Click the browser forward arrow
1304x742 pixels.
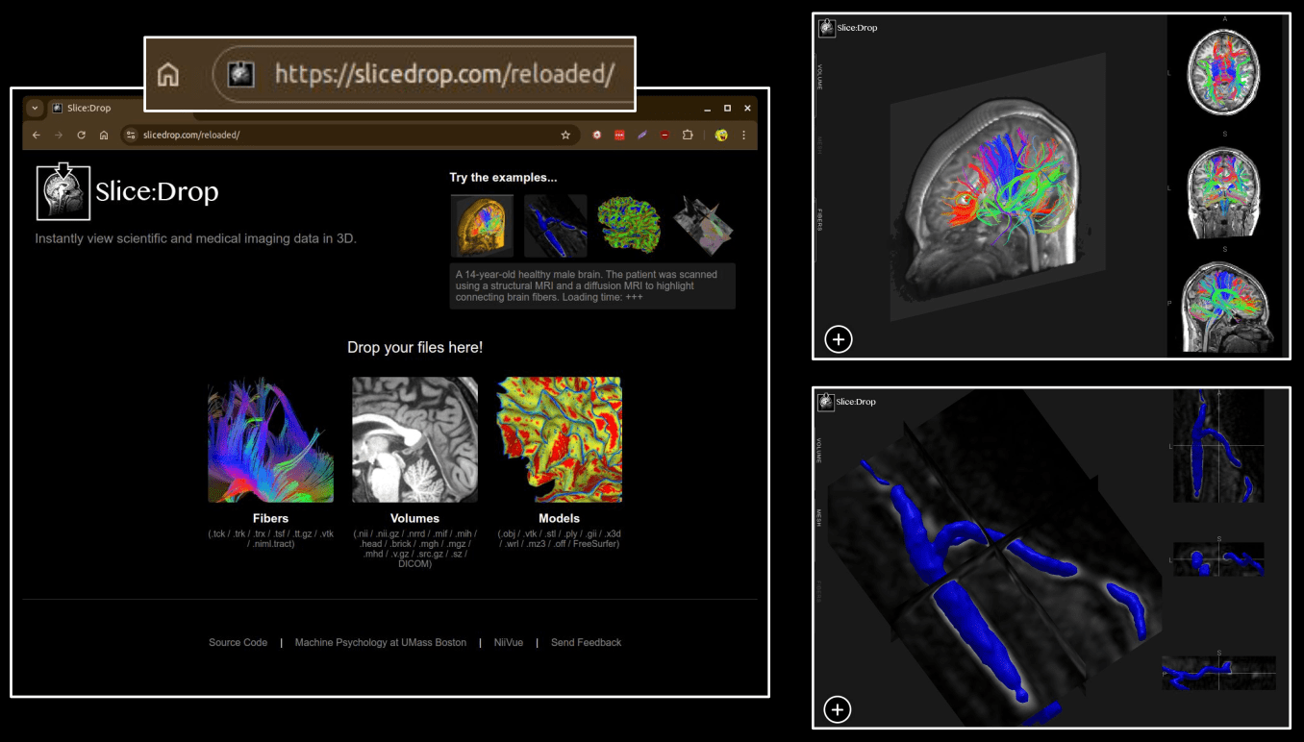tap(59, 136)
